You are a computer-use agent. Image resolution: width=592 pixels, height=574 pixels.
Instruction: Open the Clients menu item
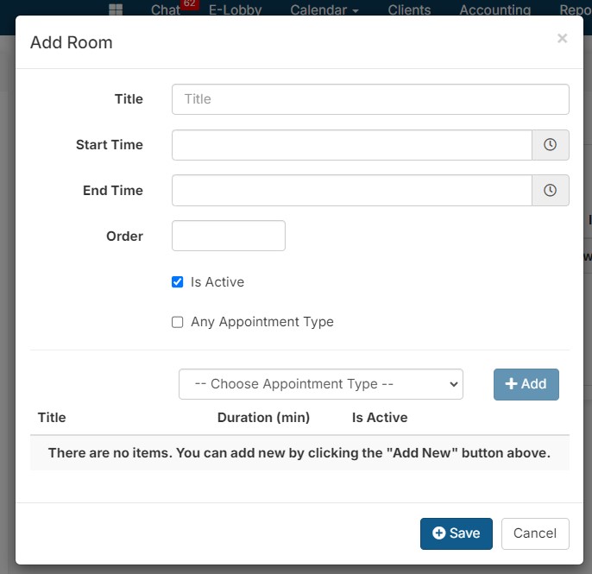coord(409,10)
